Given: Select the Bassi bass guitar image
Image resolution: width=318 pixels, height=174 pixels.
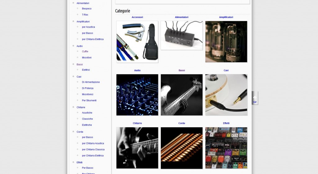Looking at the screenshot, I should click(182, 95).
